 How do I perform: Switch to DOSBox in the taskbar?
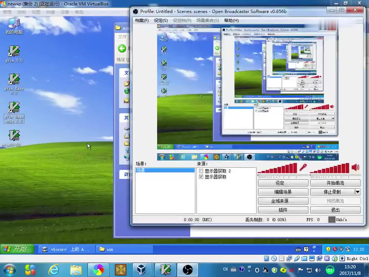pos(121,270)
